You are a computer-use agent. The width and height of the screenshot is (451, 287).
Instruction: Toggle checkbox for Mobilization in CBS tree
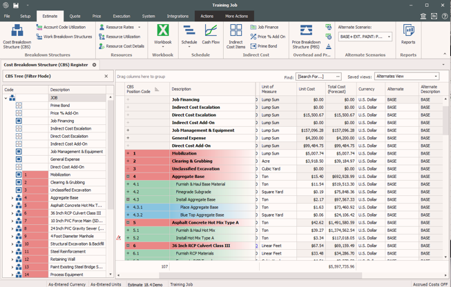point(19,175)
